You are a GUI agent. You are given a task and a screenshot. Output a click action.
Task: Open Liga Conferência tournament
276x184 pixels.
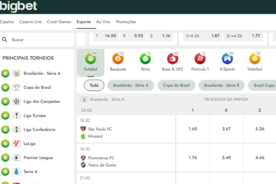pos(39,129)
